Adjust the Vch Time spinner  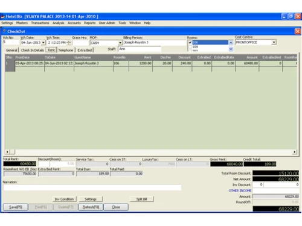coord(69,43)
